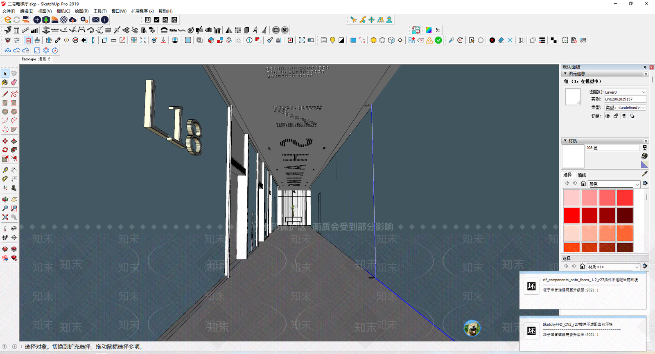This screenshot has width=655, height=354.
Task: Pick the light pink color swatch
Action: tap(572, 198)
